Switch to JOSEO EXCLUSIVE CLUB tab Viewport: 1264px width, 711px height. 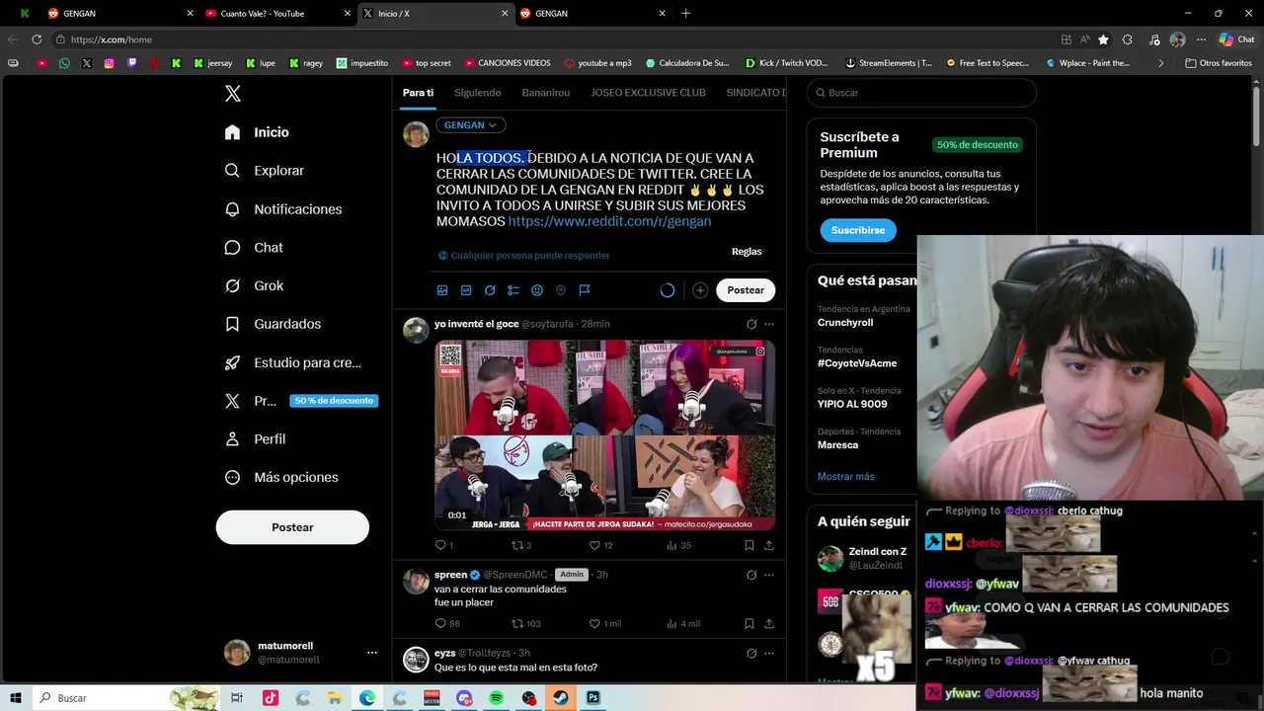coord(648,93)
